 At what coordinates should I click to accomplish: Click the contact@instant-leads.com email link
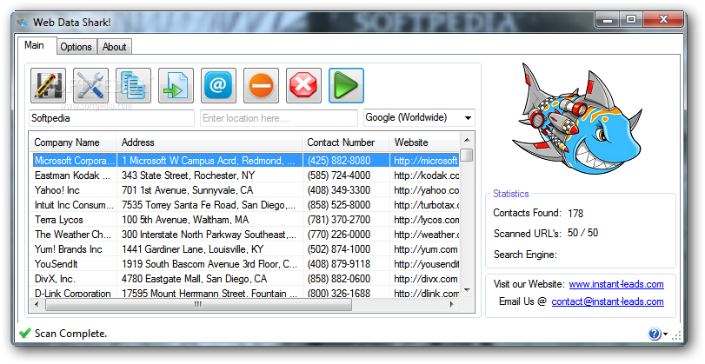[608, 301]
